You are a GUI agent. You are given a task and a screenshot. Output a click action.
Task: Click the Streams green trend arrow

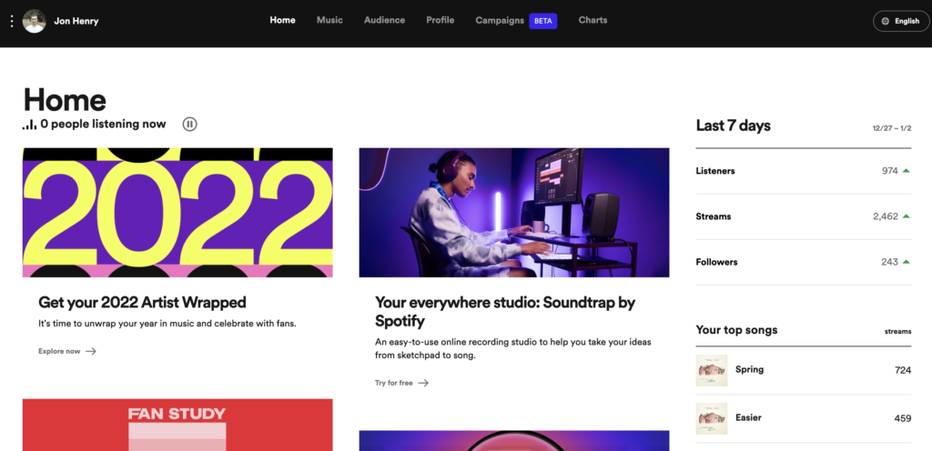click(906, 216)
